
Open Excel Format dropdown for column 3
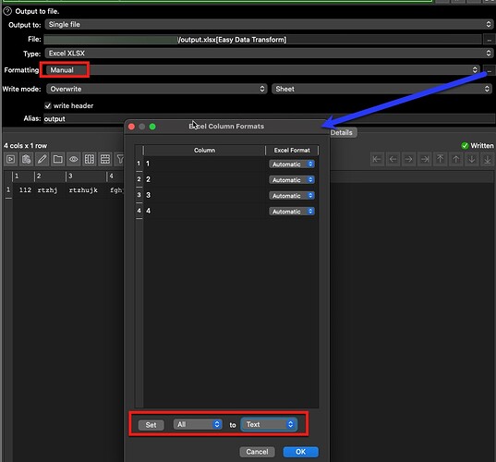point(292,196)
